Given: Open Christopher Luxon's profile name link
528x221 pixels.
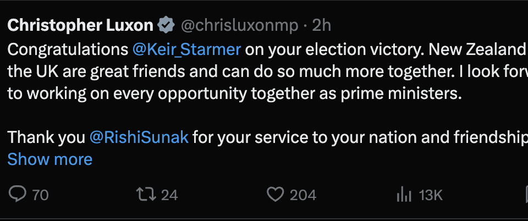Looking at the screenshot, I should point(81,25).
